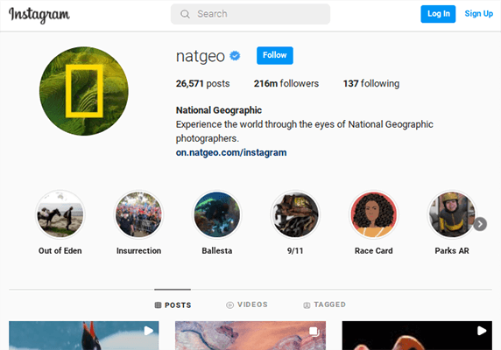Click the Parks AR label
Screen dimensions: 501x350
point(452,251)
